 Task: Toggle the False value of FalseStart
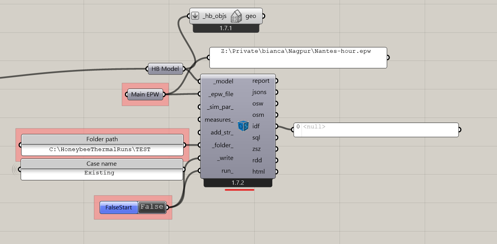(152, 207)
